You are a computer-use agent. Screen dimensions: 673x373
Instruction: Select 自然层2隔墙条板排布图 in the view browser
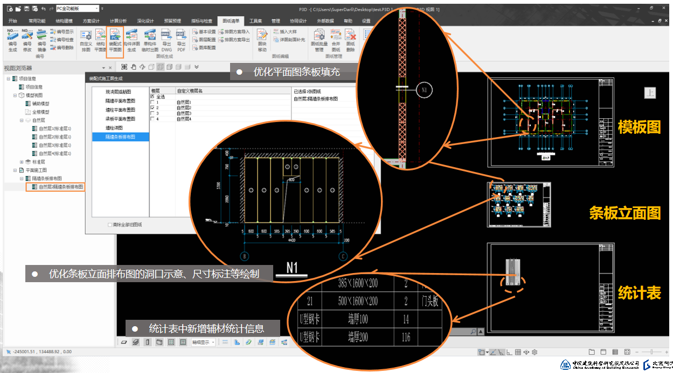pos(60,187)
